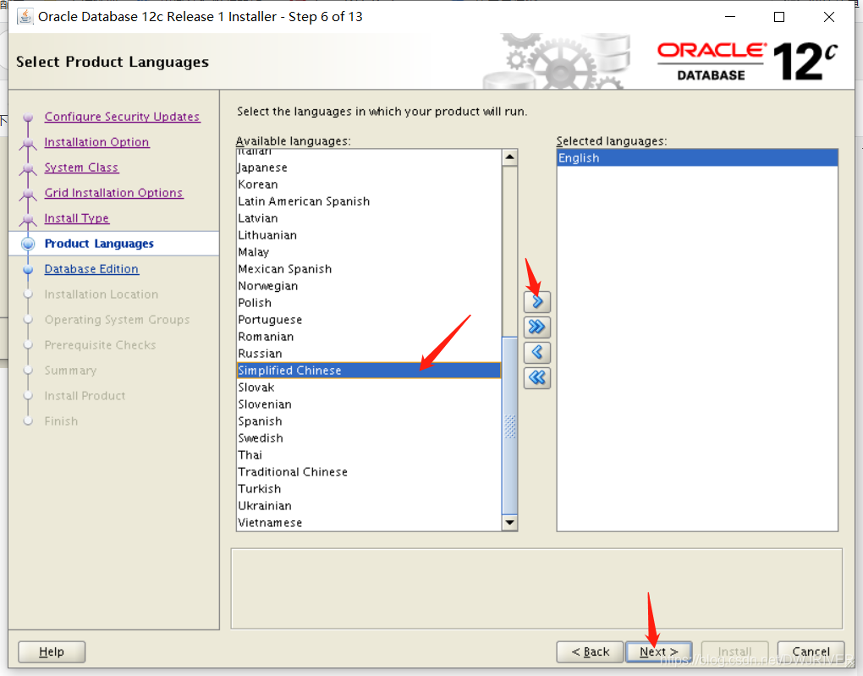Select Vietnamese in Available languages

click(369, 523)
